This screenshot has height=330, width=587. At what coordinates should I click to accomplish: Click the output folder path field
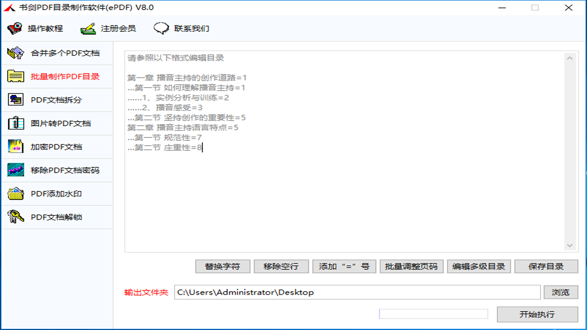(358, 292)
